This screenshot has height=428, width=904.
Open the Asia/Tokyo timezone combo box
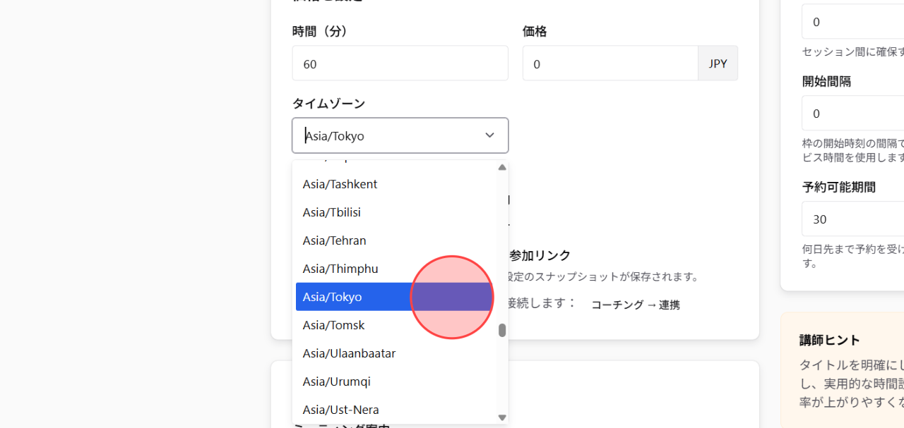point(400,135)
